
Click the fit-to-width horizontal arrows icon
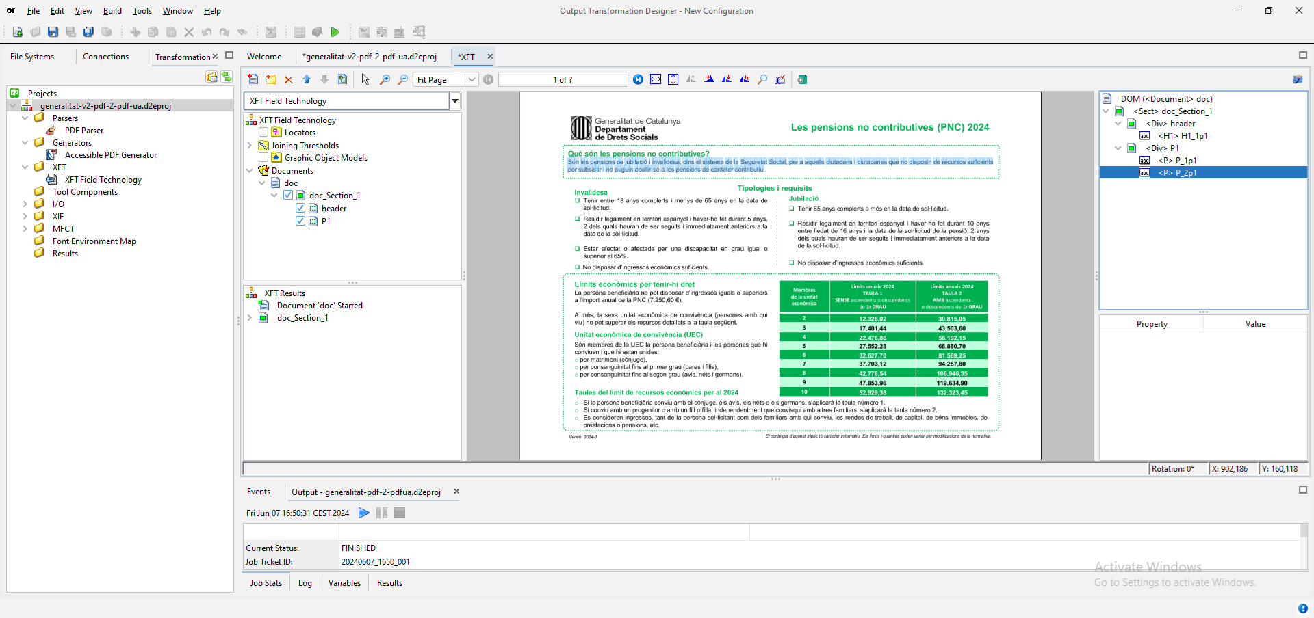pos(656,80)
